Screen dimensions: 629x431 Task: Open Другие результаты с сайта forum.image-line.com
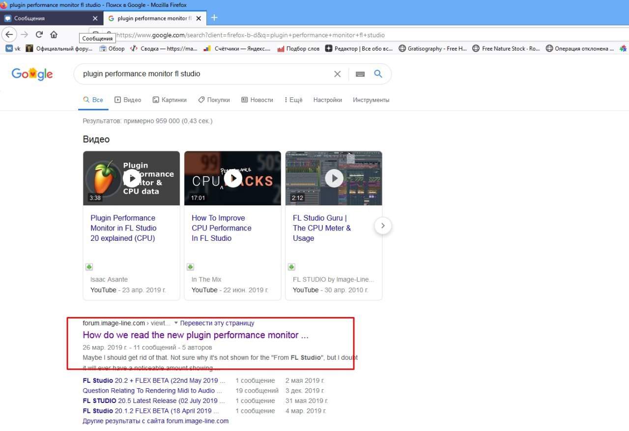tap(156, 421)
